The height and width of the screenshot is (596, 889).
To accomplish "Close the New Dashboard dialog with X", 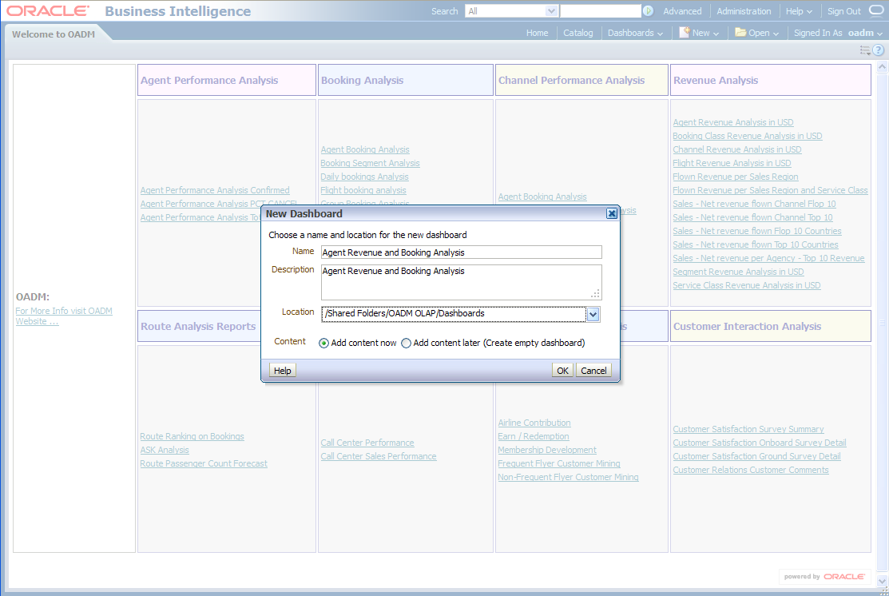I will click(611, 213).
